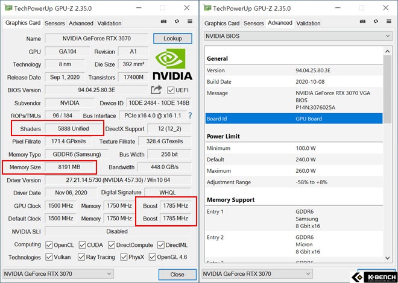Select the Minimum 100.0 W row
The width and height of the screenshot is (398, 283).
coord(294,148)
